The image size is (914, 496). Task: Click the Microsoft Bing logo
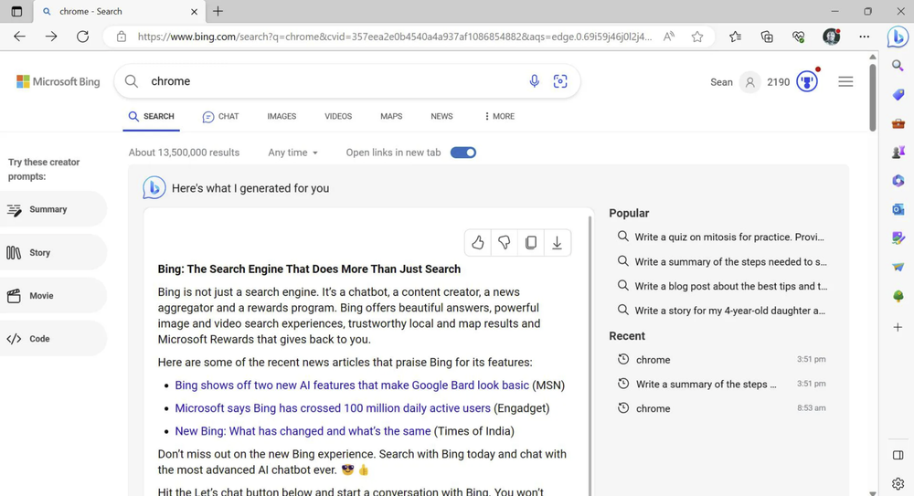click(x=58, y=81)
